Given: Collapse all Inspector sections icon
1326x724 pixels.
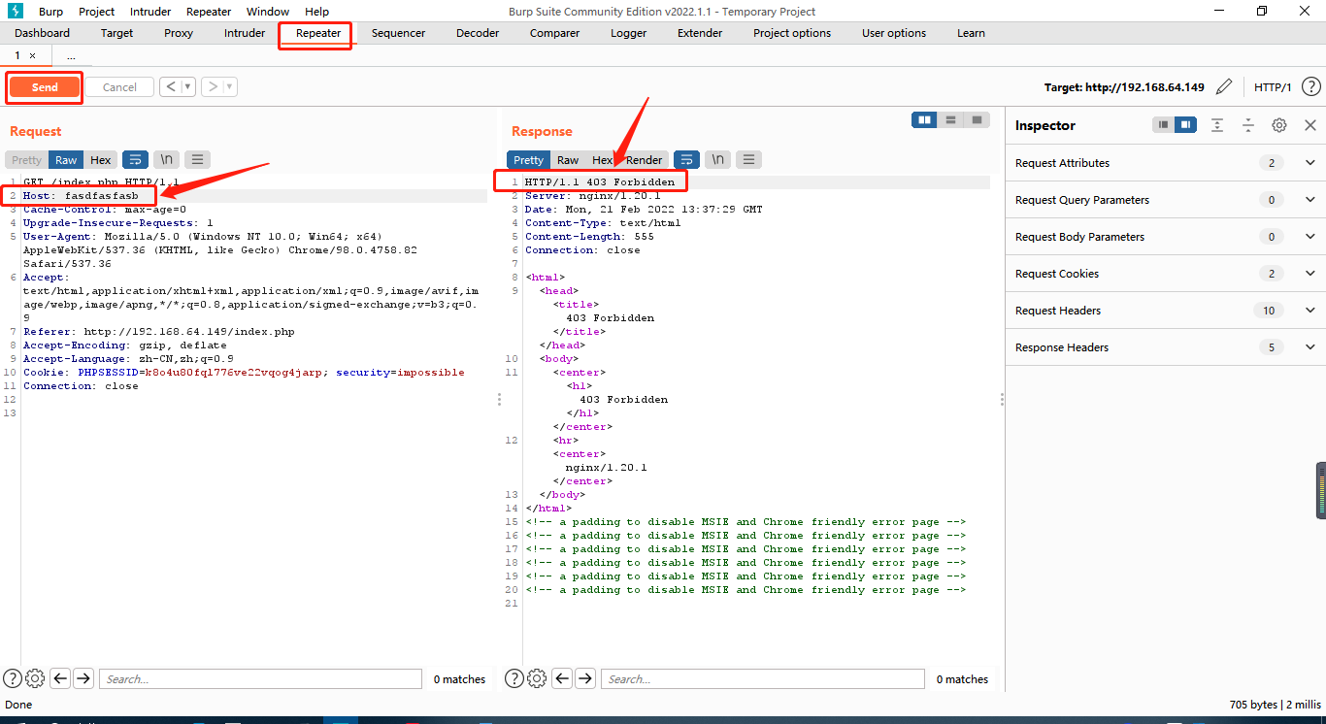Looking at the screenshot, I should pyautogui.click(x=1248, y=125).
